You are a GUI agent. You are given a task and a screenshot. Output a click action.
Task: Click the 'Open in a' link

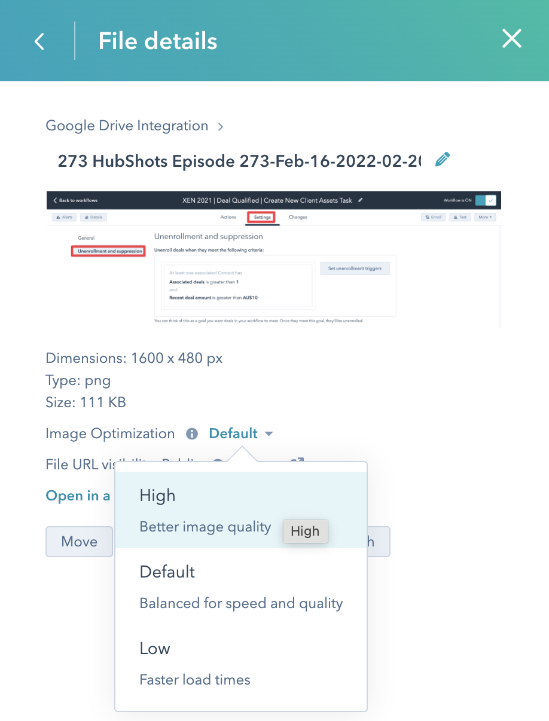point(78,496)
